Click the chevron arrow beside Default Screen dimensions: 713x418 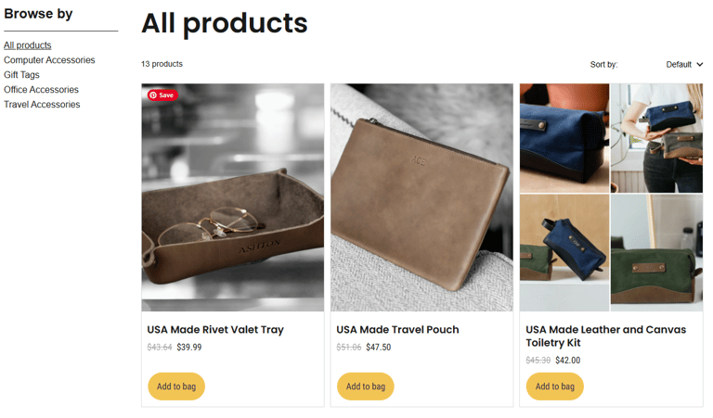pos(699,65)
